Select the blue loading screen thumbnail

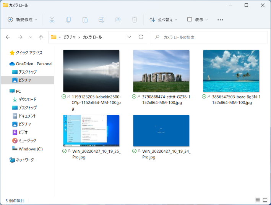pos(161,131)
